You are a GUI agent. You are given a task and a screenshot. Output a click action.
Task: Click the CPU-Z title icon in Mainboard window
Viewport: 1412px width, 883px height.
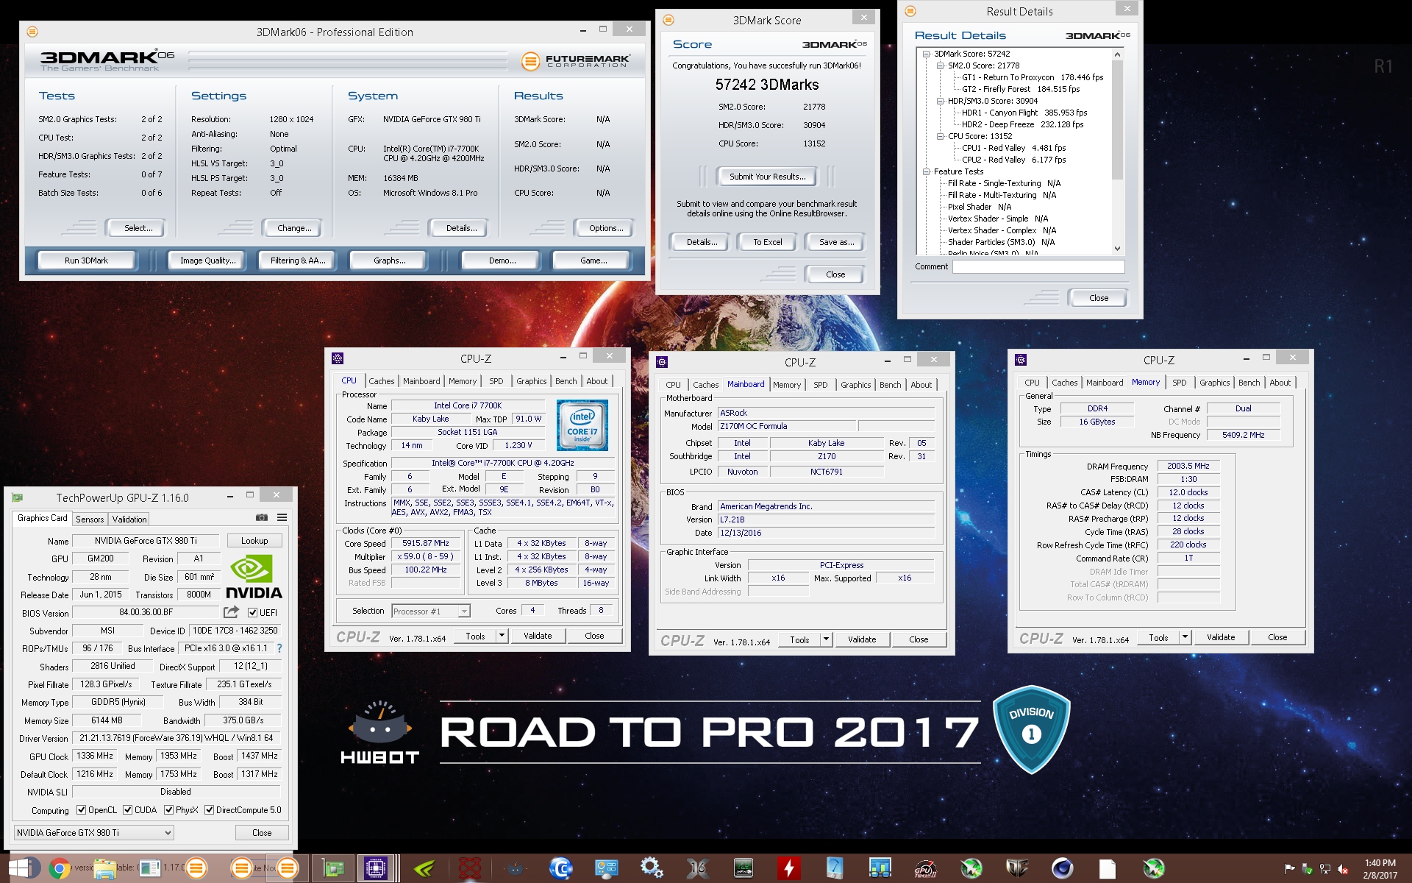[662, 362]
